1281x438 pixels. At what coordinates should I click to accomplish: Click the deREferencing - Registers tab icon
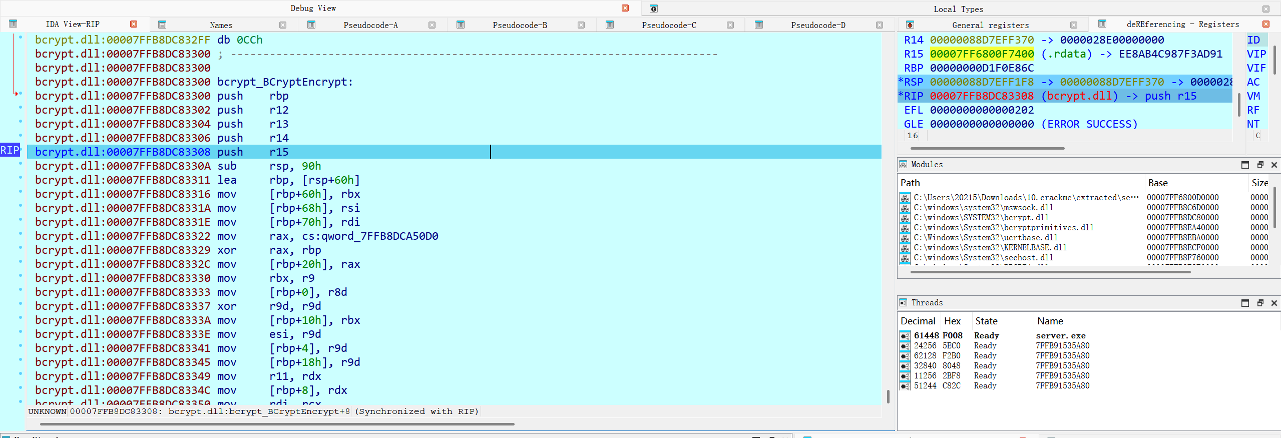pos(1102,24)
